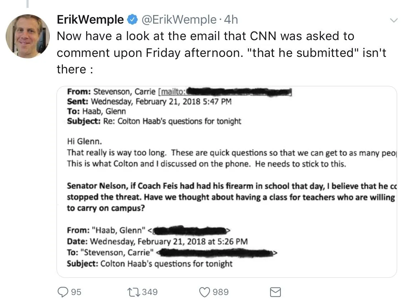405x305 pixels.
Task: Click the 349 retweets count
Action: pos(150,292)
